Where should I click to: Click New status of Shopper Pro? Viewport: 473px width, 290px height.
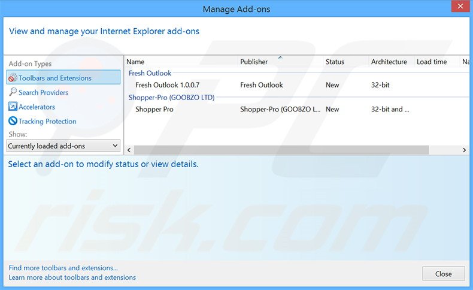click(x=332, y=109)
